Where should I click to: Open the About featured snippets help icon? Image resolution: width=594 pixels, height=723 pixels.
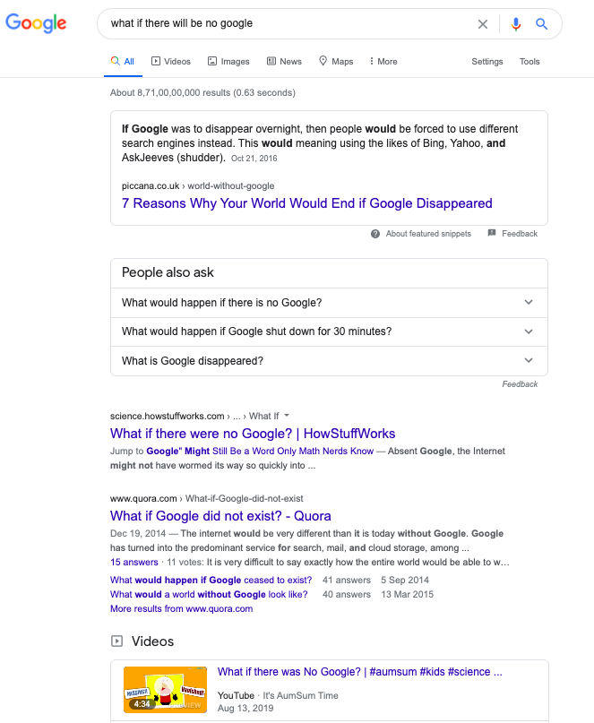coord(375,234)
